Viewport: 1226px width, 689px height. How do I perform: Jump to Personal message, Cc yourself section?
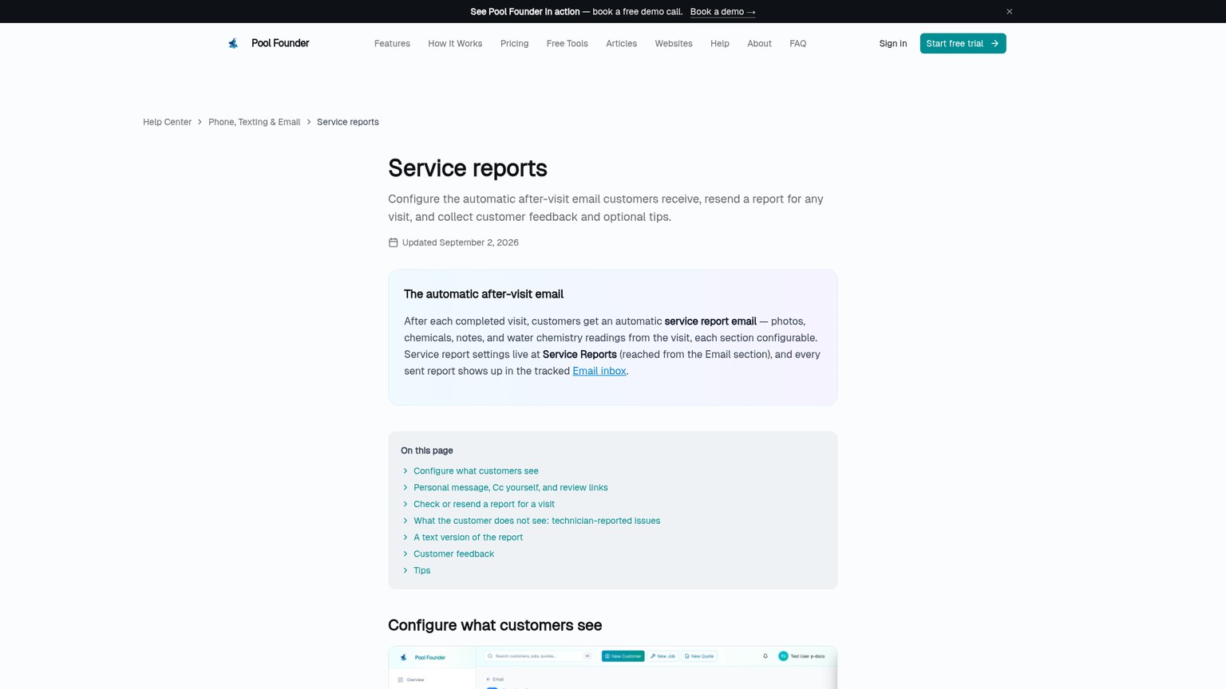(510, 487)
